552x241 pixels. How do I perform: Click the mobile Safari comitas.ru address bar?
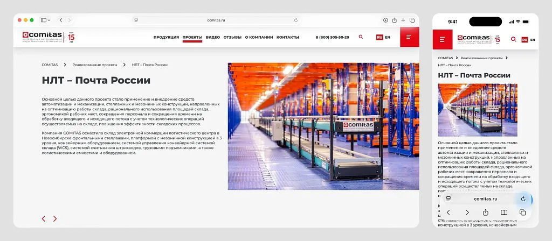486,199
